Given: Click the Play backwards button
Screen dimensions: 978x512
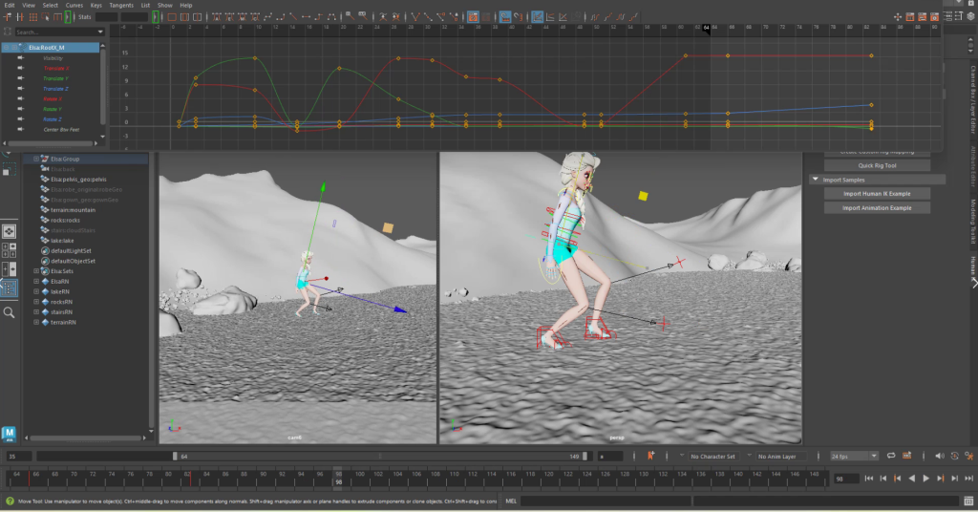Looking at the screenshot, I should coord(911,479).
